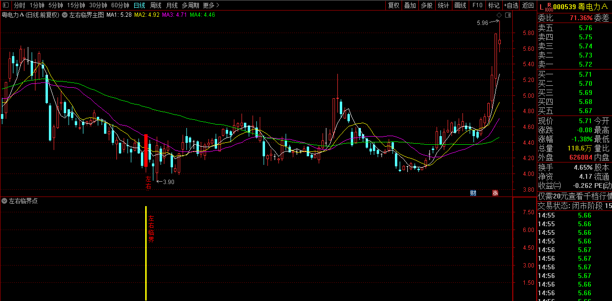Click the yellow 左右临界 signal bar
Image resolution: width=612 pixels, height=301 pixels.
[146, 253]
